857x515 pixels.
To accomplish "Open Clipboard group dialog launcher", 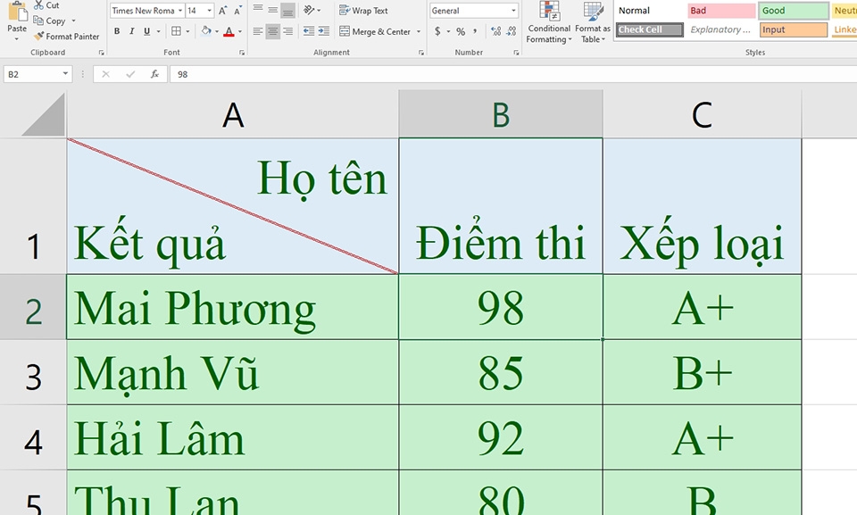I will pos(101,53).
